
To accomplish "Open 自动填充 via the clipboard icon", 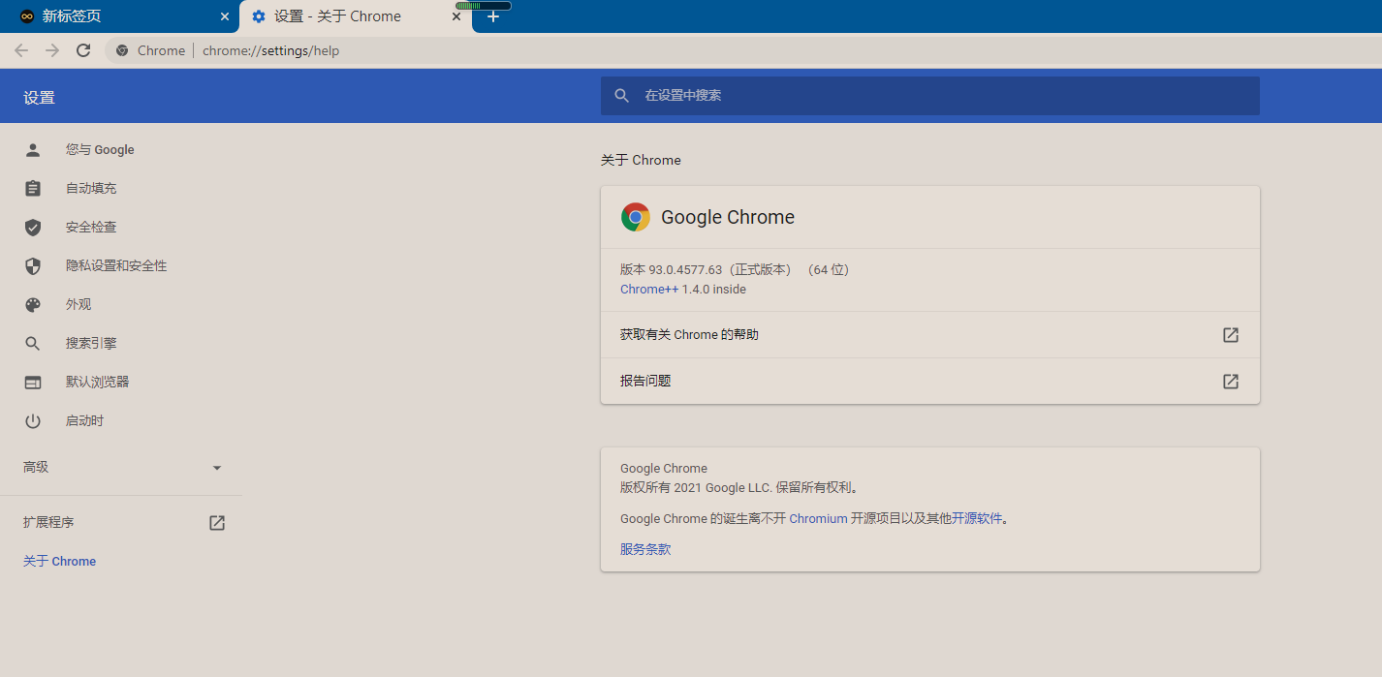I will (32, 188).
